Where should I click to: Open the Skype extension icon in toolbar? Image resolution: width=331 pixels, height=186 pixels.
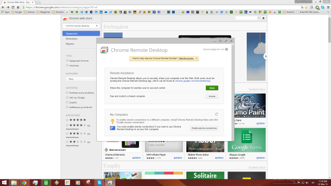tap(323, 7)
